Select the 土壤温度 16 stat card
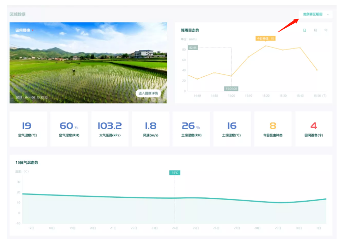Image resolution: width=340 pixels, height=241 pixels. coord(232,129)
